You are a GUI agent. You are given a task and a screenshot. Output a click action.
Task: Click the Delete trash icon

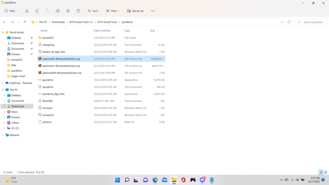pyautogui.click(x=78, y=11)
